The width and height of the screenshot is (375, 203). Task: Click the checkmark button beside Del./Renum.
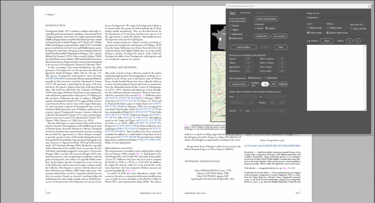(251, 102)
